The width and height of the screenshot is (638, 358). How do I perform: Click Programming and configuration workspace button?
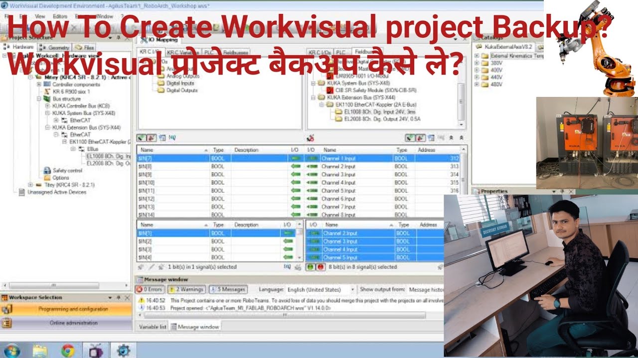pos(66,309)
